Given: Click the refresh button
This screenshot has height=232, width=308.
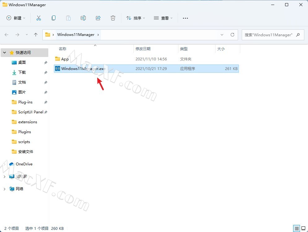Looking at the screenshot, I should click(x=232, y=35).
